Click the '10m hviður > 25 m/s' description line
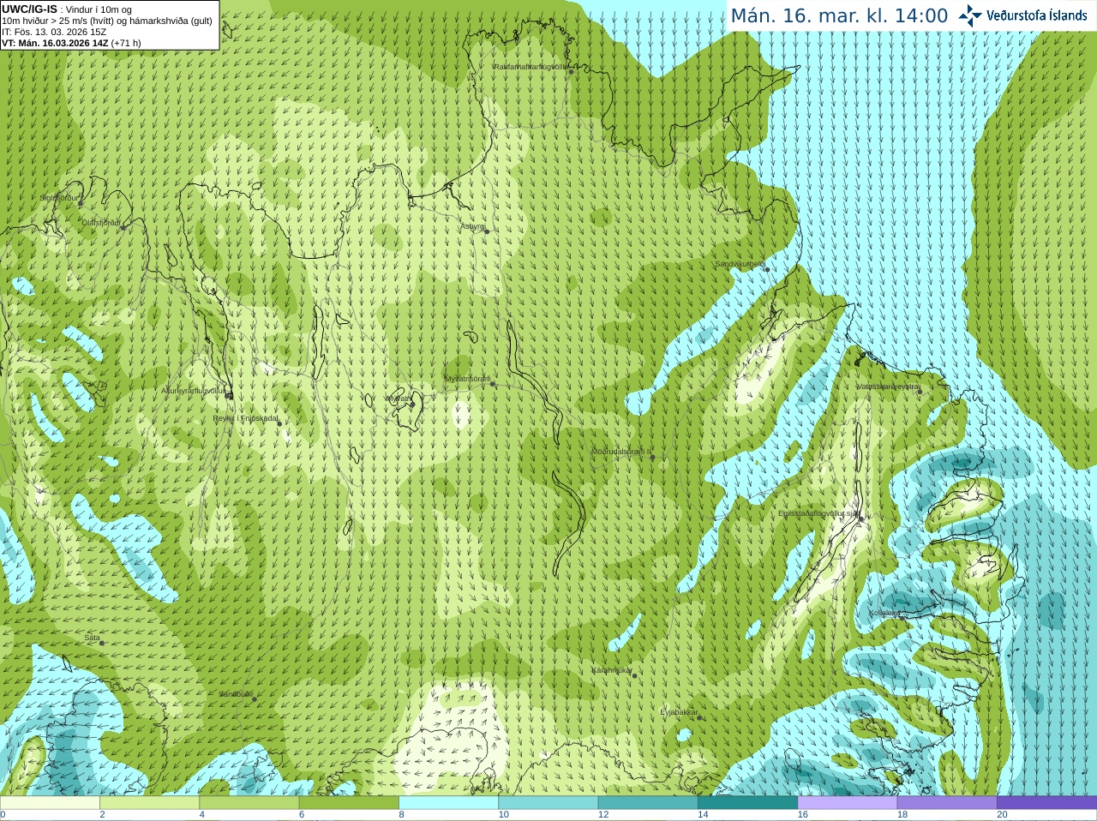This screenshot has height=821, width=1097. point(107,21)
